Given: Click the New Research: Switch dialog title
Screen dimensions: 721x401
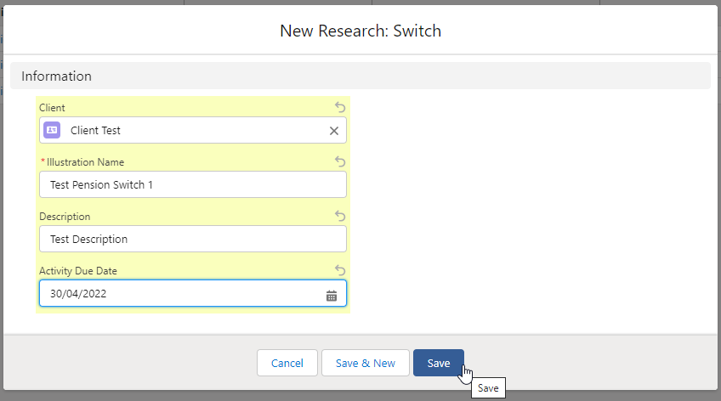Looking at the screenshot, I should (360, 31).
